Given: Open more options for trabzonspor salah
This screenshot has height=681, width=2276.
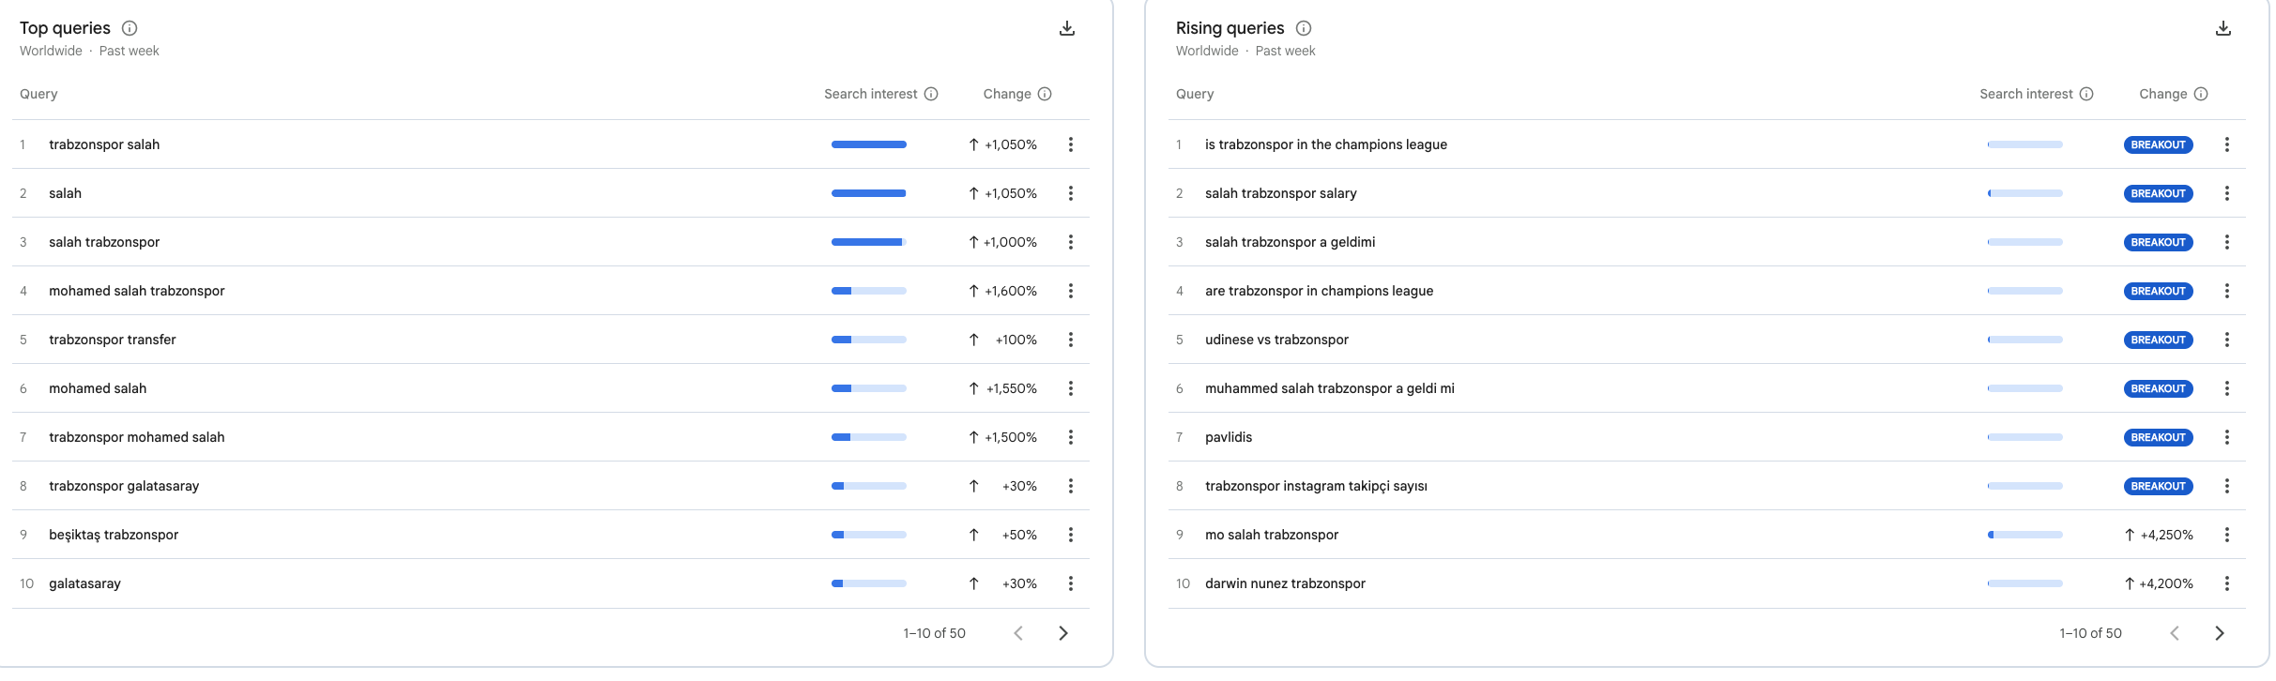Looking at the screenshot, I should (x=1071, y=144).
